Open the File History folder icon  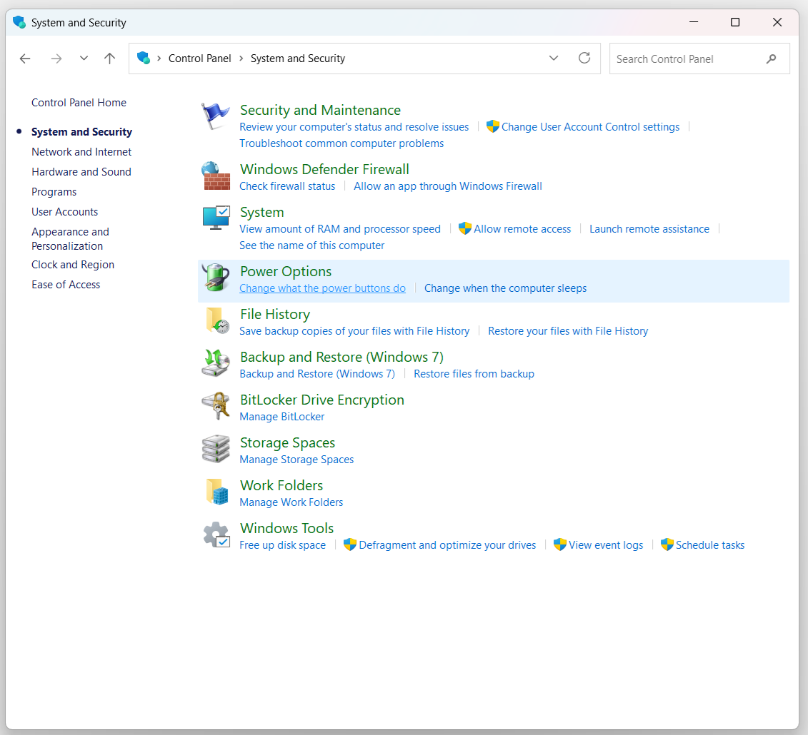(216, 320)
